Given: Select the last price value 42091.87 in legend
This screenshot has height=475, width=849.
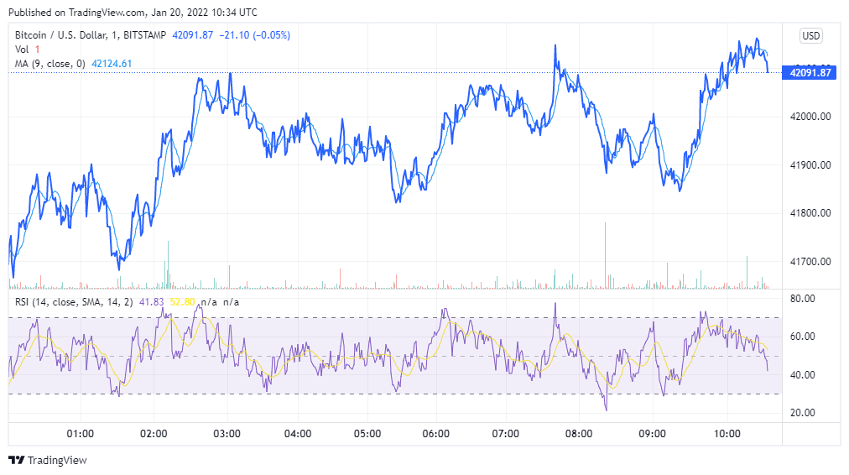Looking at the screenshot, I should point(193,35).
